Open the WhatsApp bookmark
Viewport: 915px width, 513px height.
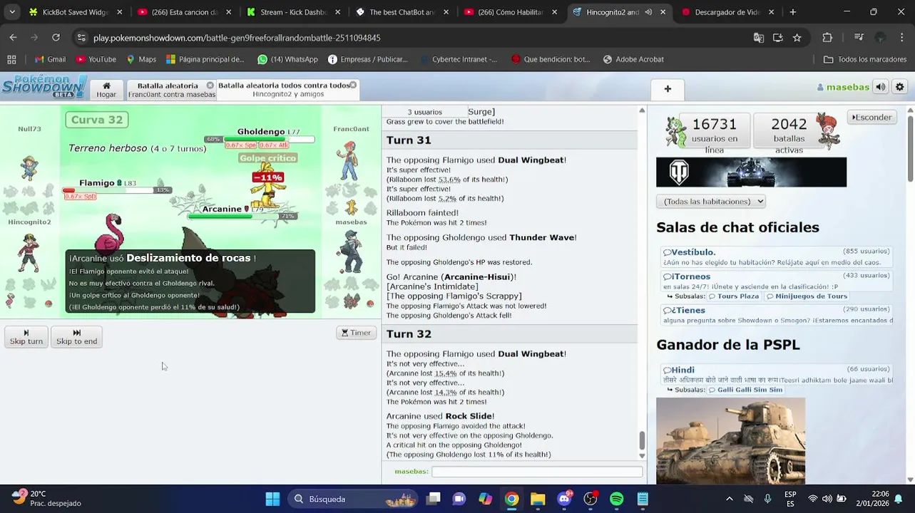pos(287,59)
